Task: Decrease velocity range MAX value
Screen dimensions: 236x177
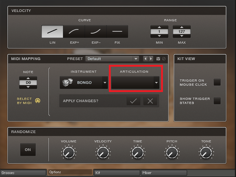Action: click(182, 36)
